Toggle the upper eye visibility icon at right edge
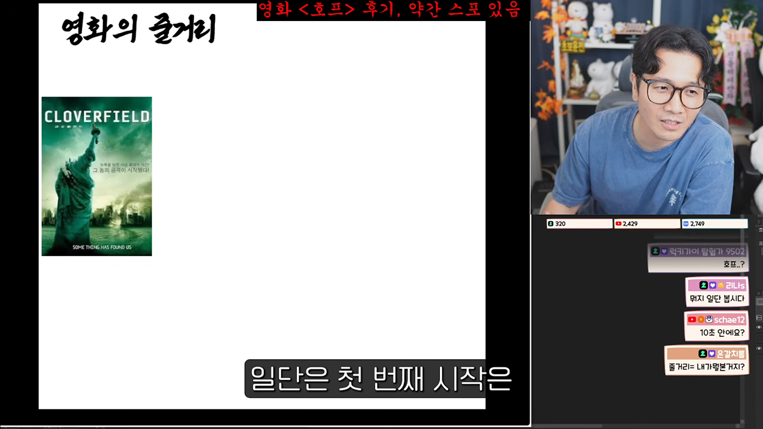This screenshot has height=429, width=763. pyautogui.click(x=759, y=327)
